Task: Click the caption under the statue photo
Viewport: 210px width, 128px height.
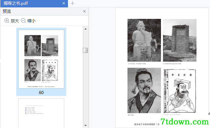Action: tap(137, 64)
